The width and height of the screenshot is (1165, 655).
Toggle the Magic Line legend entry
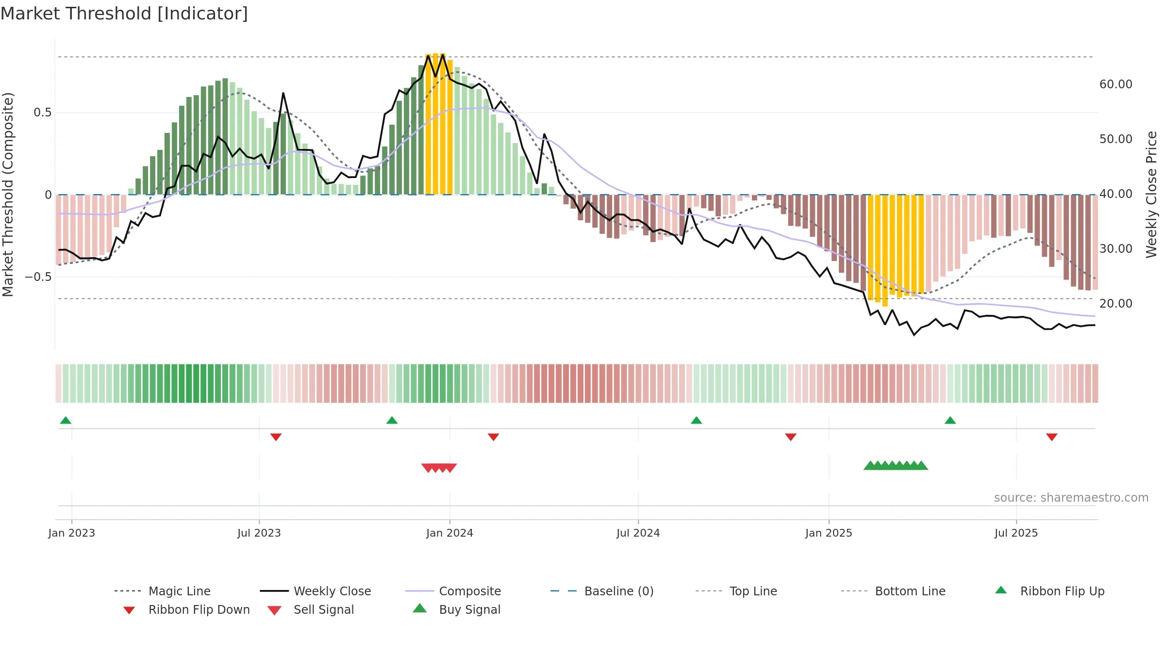point(162,591)
